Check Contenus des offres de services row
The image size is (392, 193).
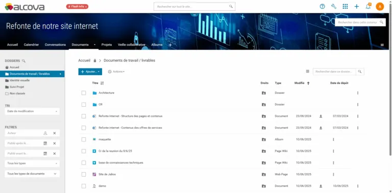coord(84,128)
